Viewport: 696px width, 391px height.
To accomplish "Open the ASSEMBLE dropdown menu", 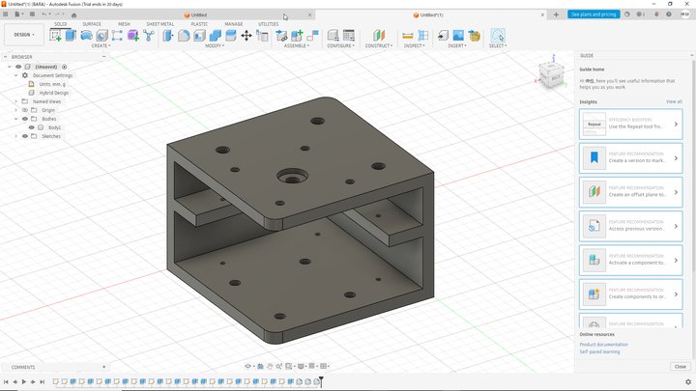I will point(297,45).
